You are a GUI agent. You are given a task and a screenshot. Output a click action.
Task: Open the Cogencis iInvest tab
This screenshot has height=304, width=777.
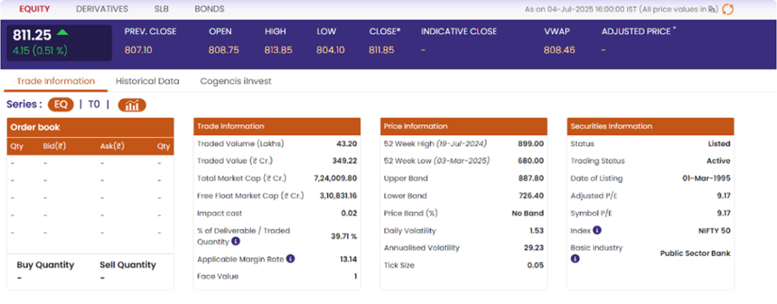point(236,81)
